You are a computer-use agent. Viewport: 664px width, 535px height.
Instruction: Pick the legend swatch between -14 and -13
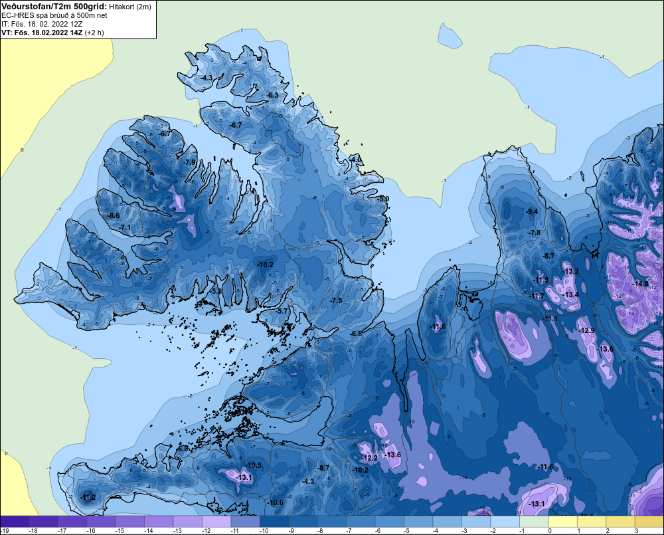[x=159, y=522]
